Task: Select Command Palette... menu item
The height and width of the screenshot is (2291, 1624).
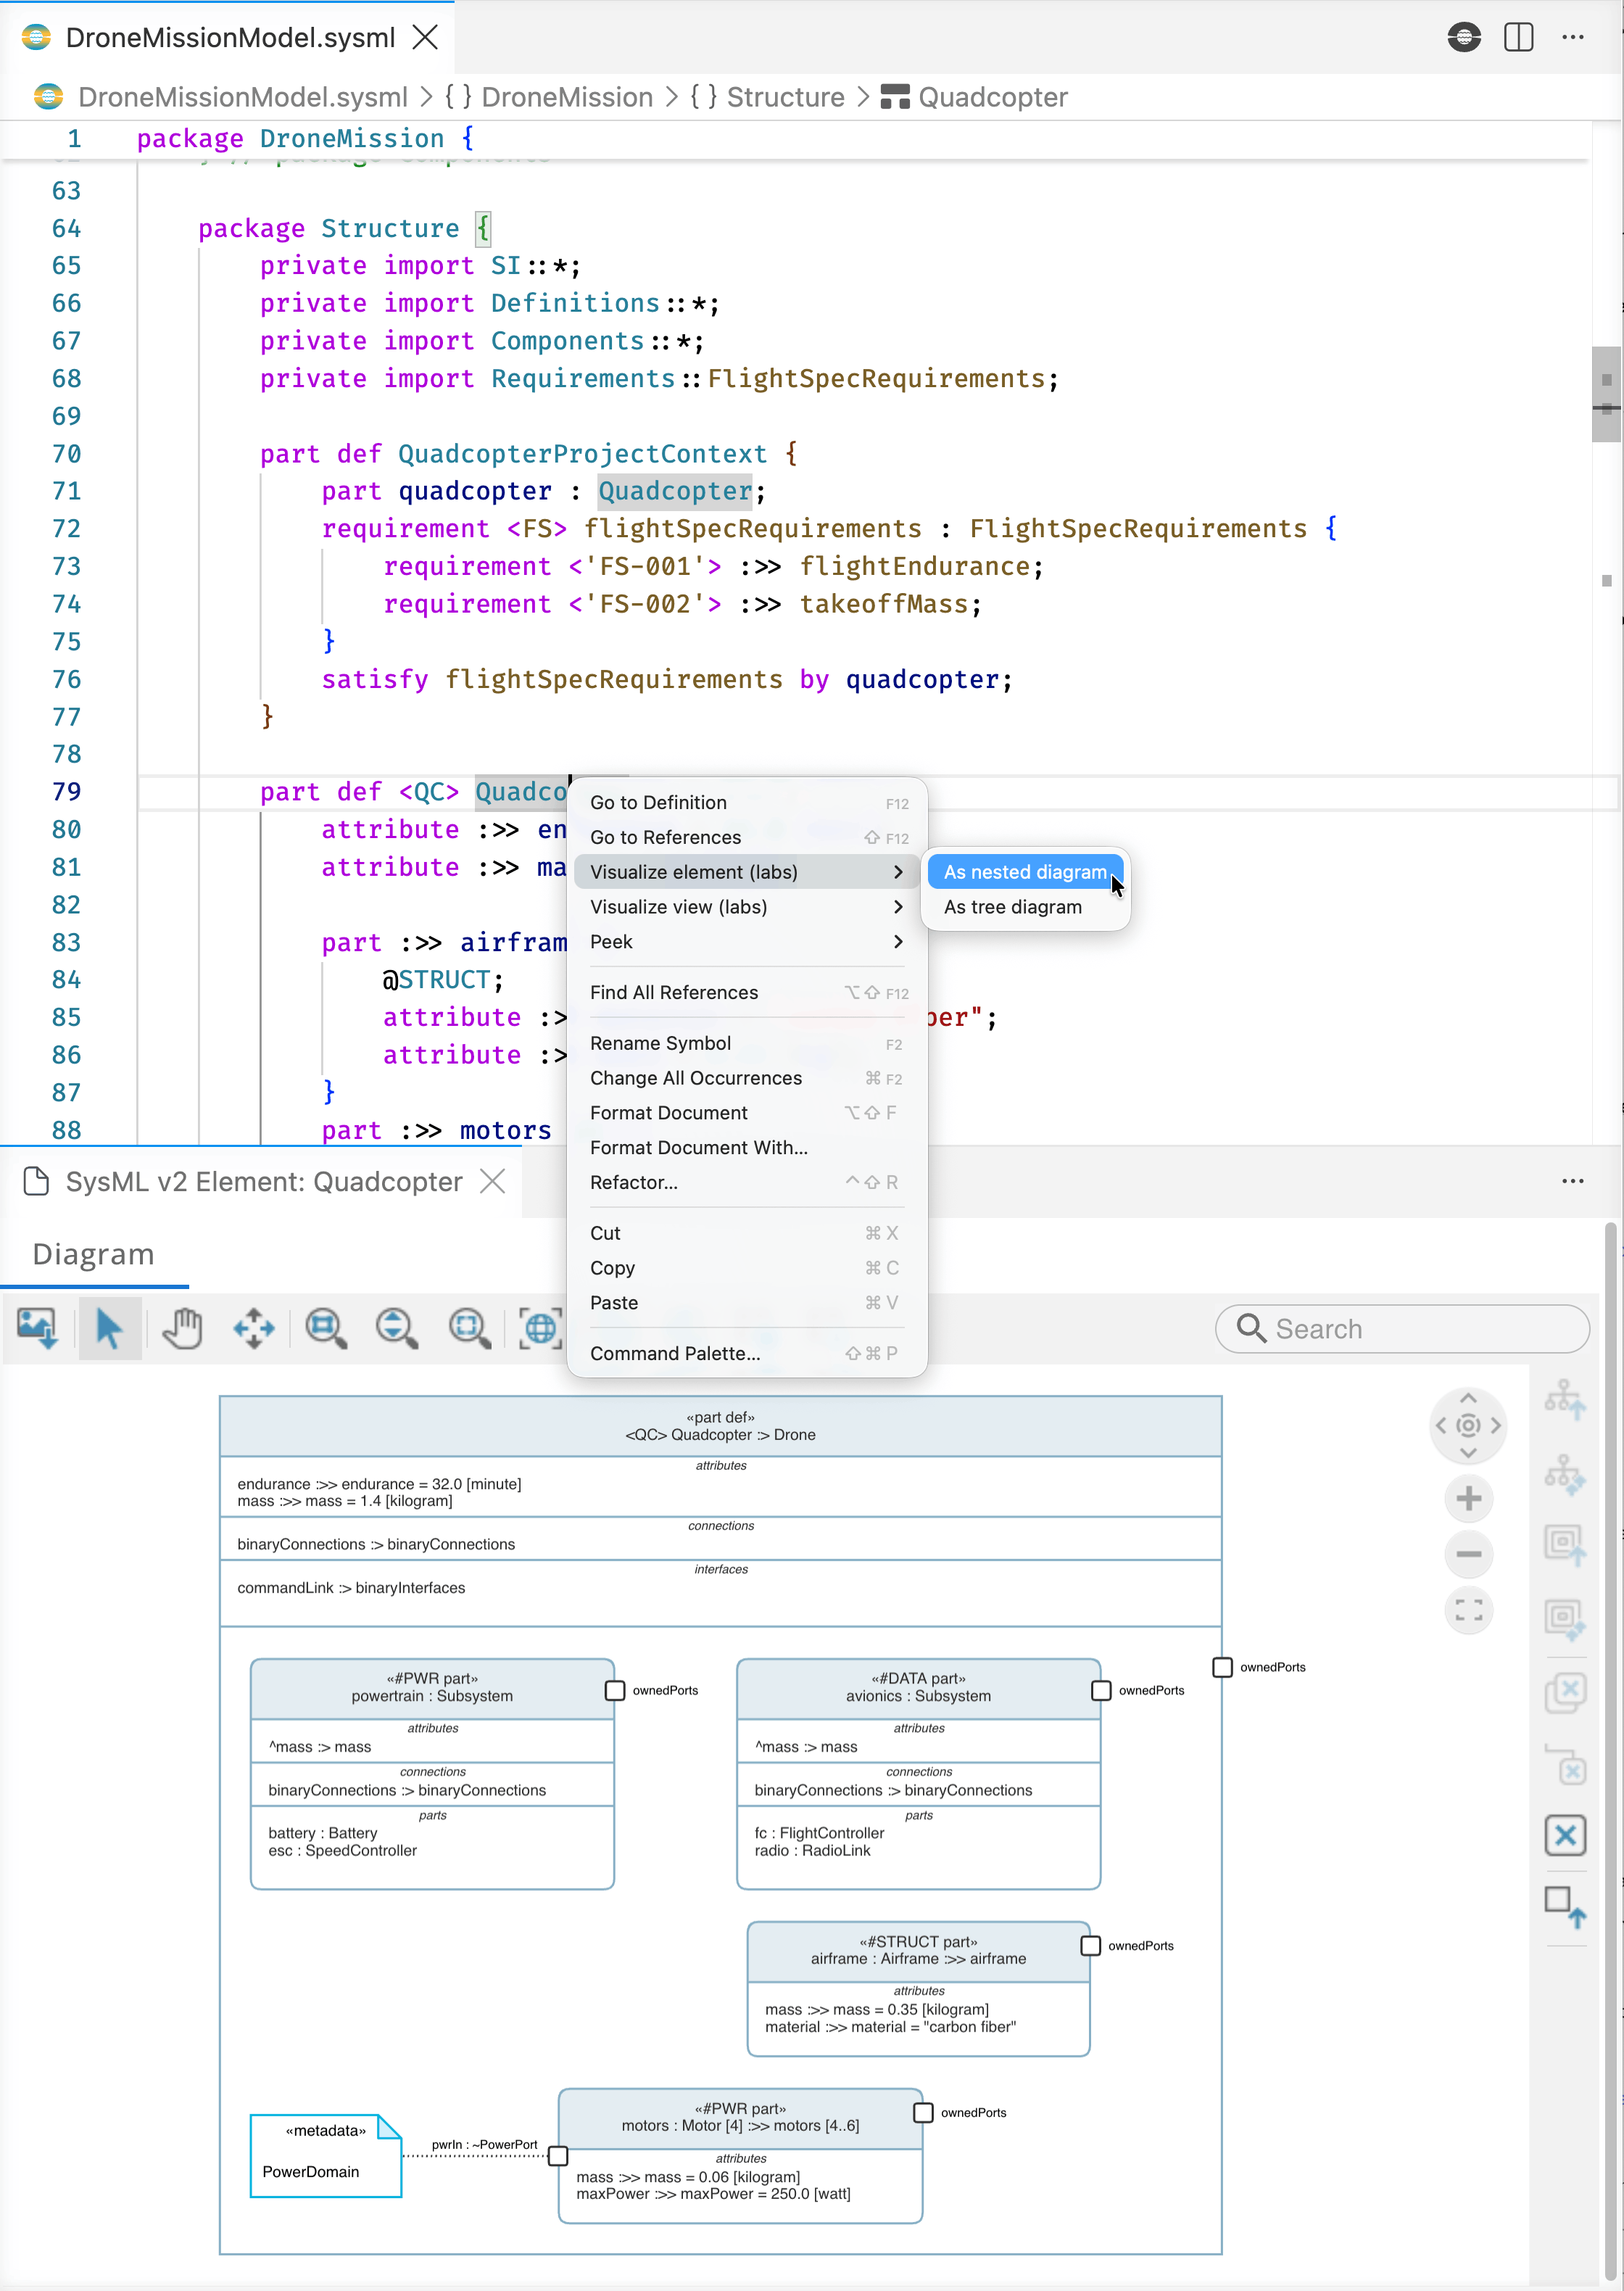Action: [747, 1354]
